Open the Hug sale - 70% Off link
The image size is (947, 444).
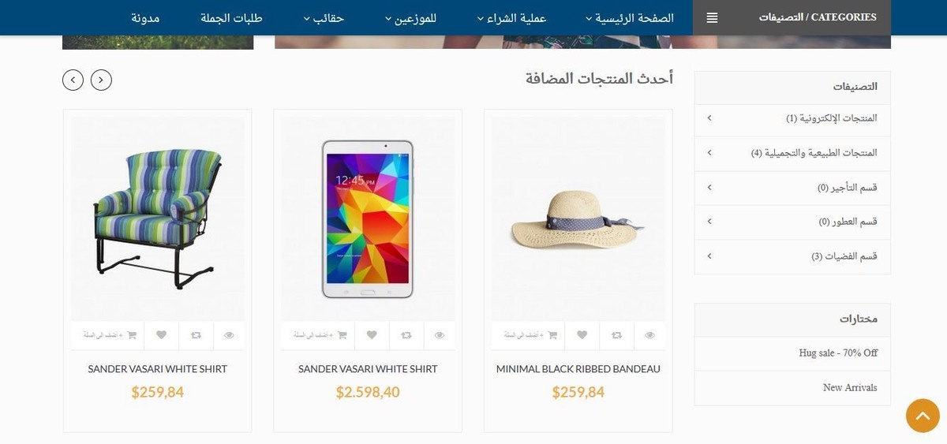point(838,353)
